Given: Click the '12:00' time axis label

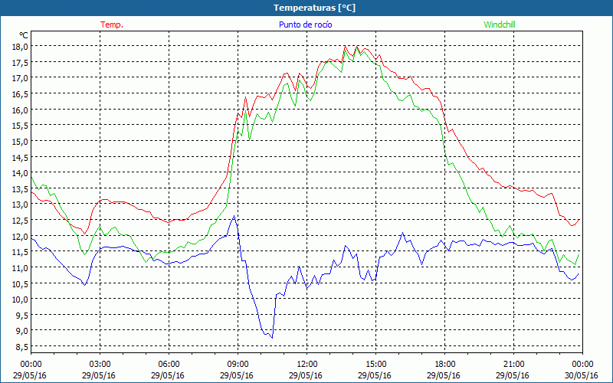Looking at the screenshot, I should (x=307, y=365).
